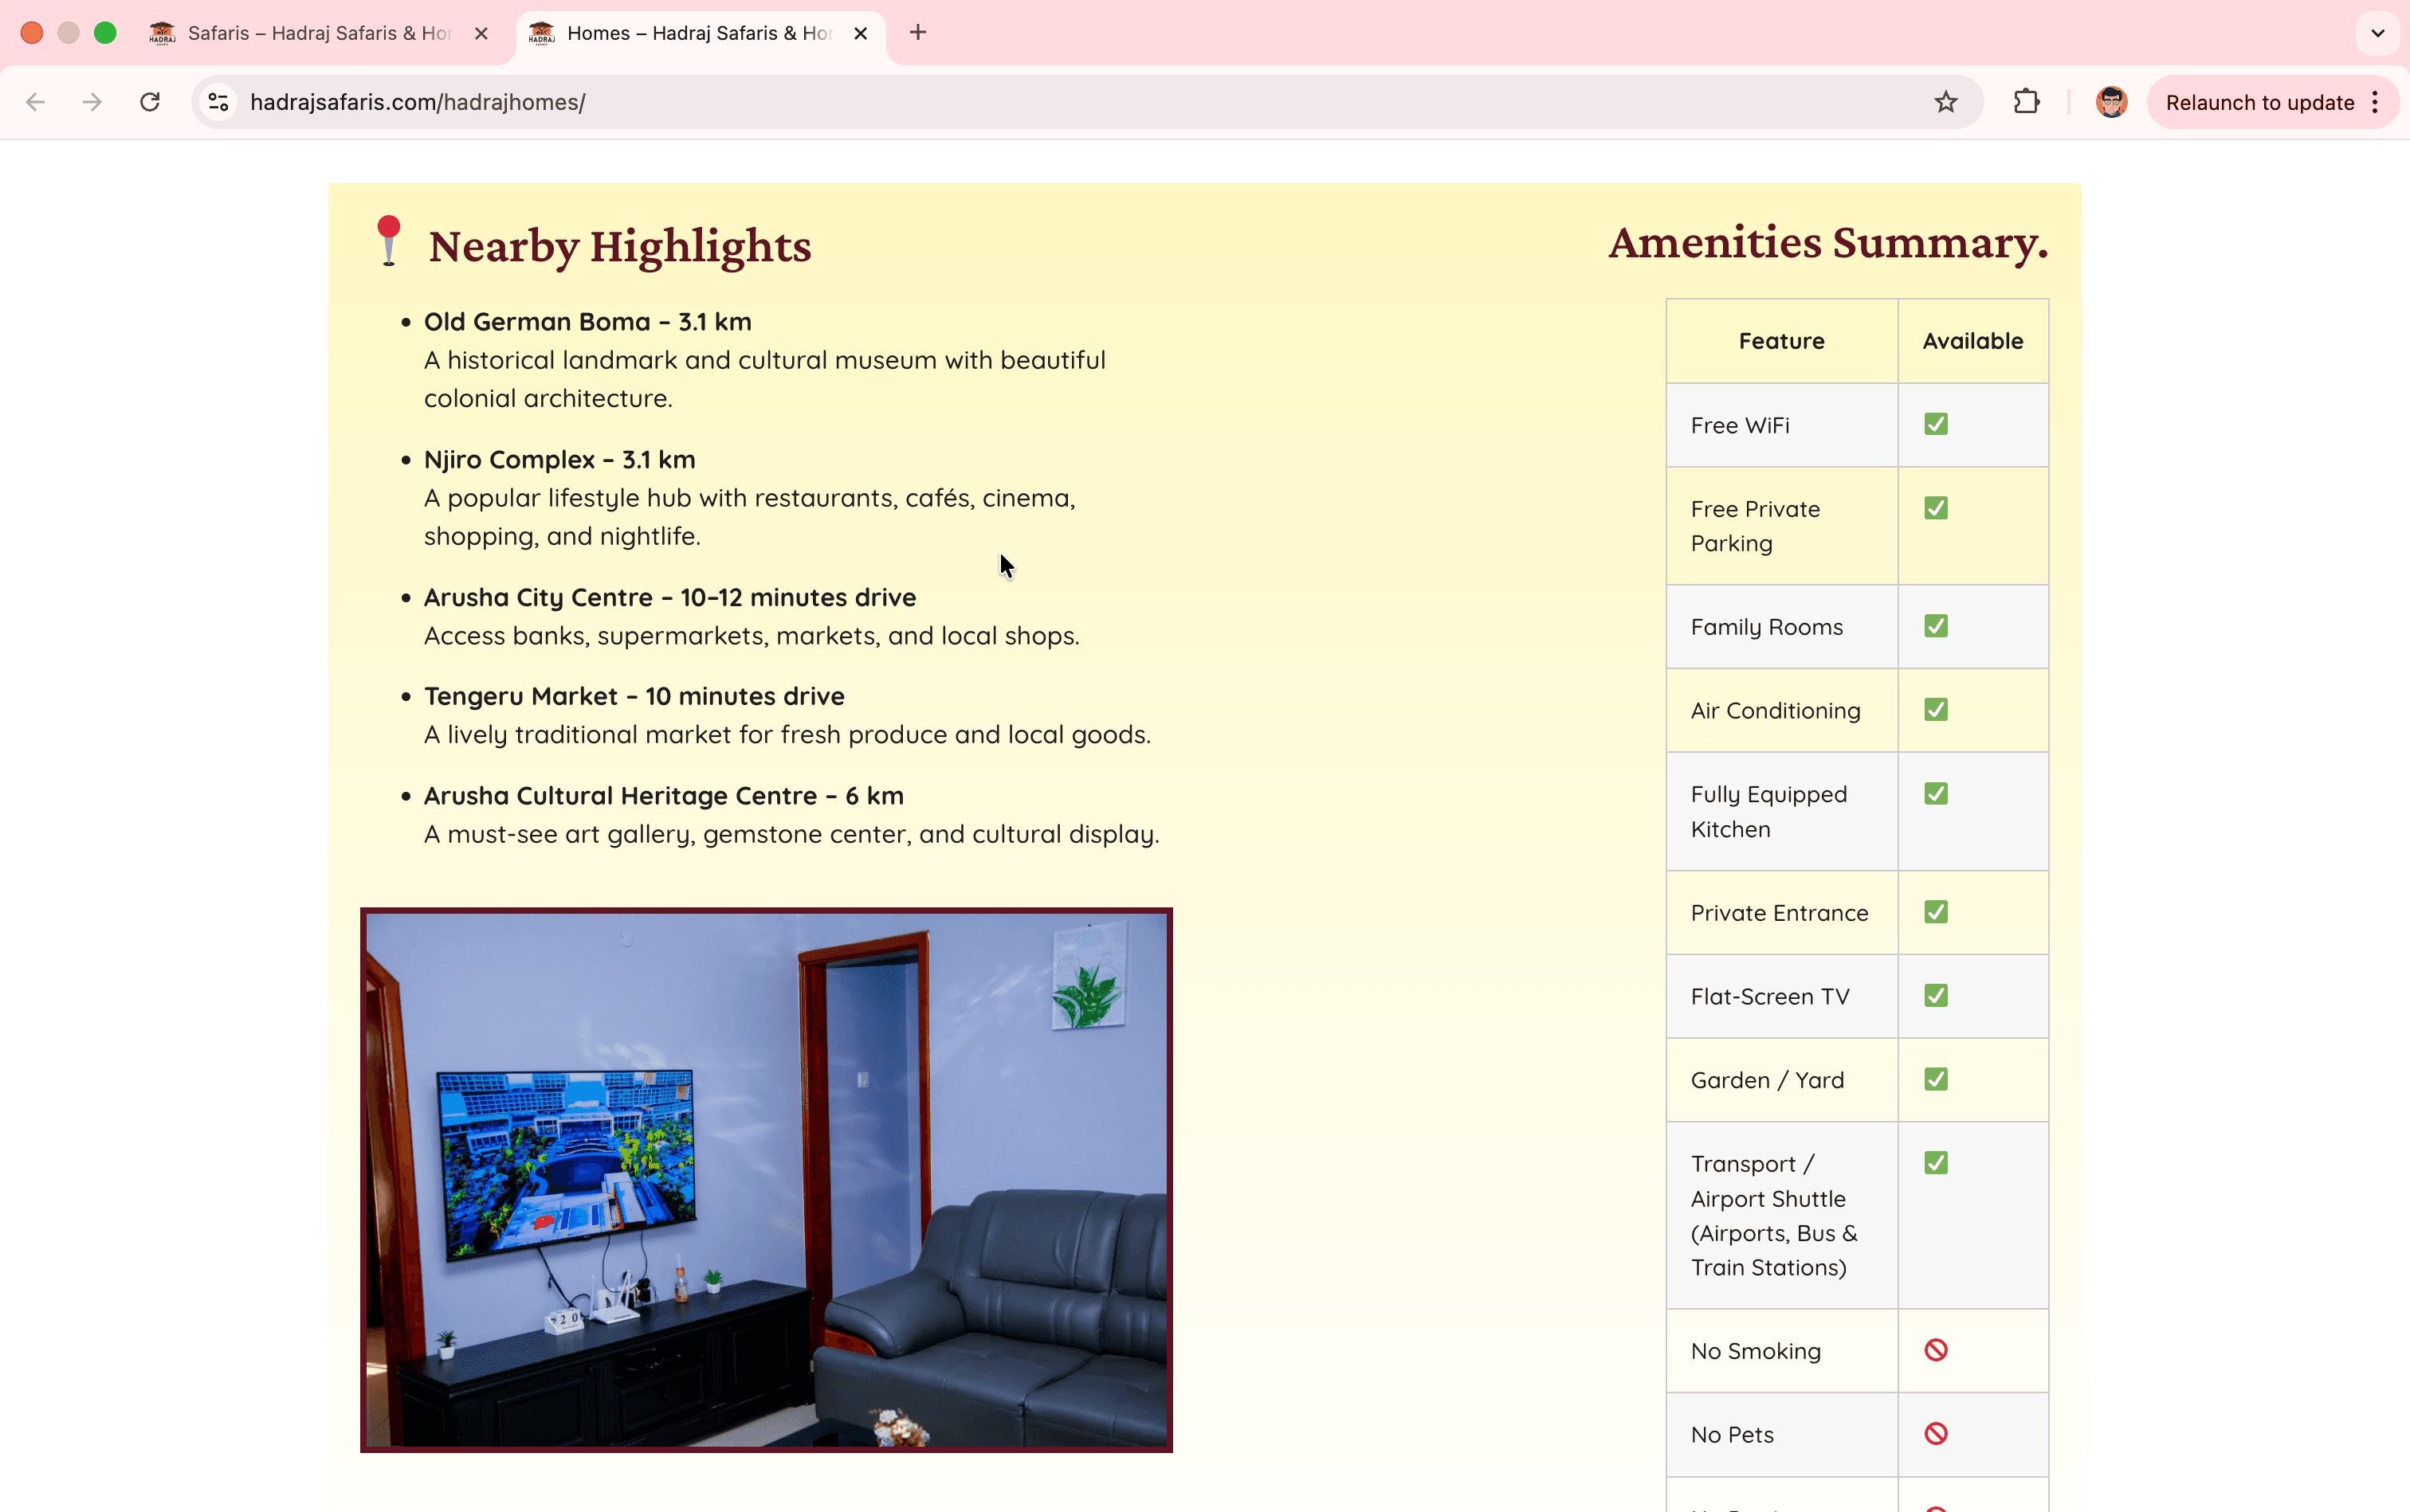Click the Air Conditioning green checkmark
This screenshot has width=2410, height=1512.
[x=1936, y=710]
